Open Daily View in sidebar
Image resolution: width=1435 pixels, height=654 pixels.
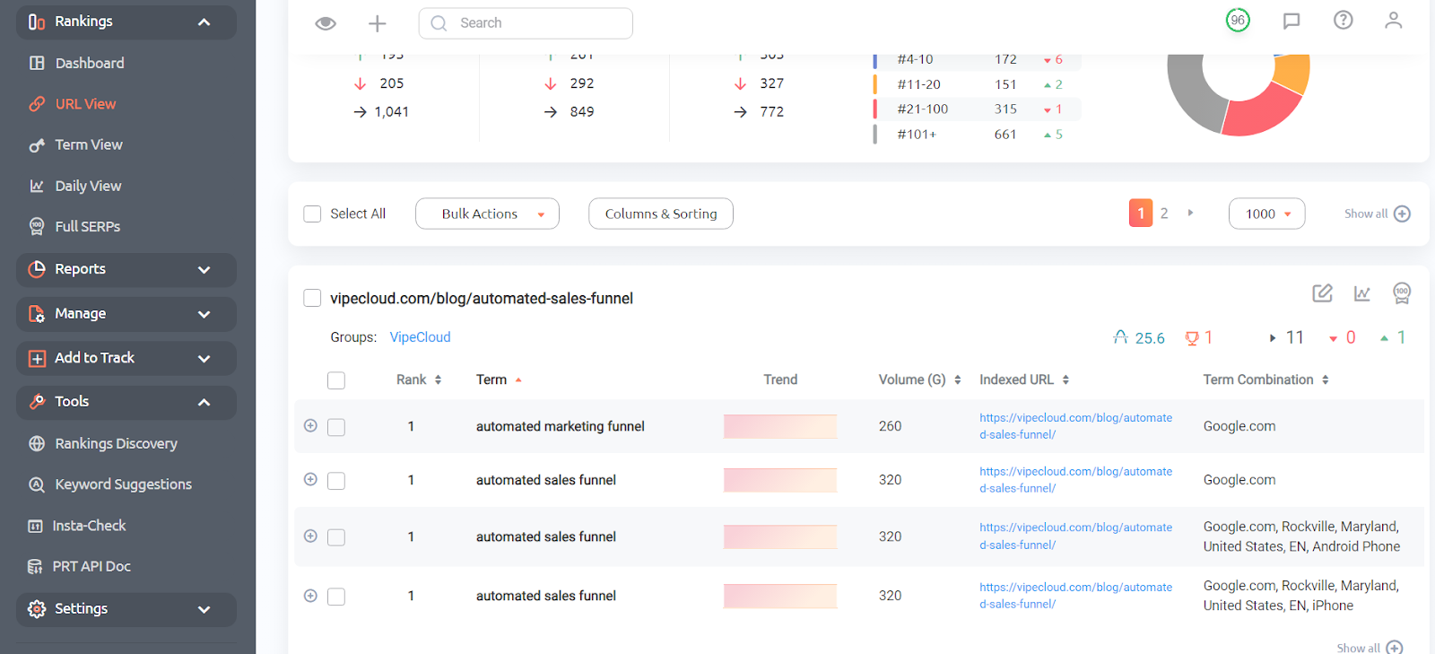point(88,186)
